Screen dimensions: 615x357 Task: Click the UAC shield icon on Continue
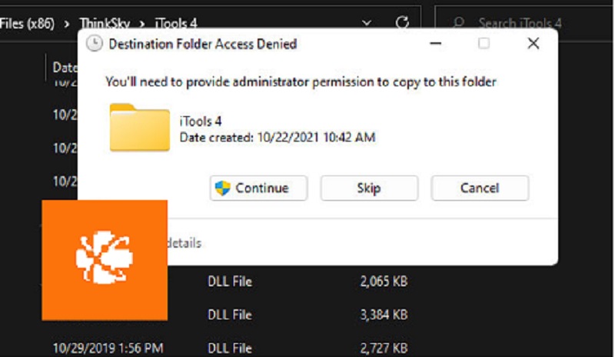point(223,189)
